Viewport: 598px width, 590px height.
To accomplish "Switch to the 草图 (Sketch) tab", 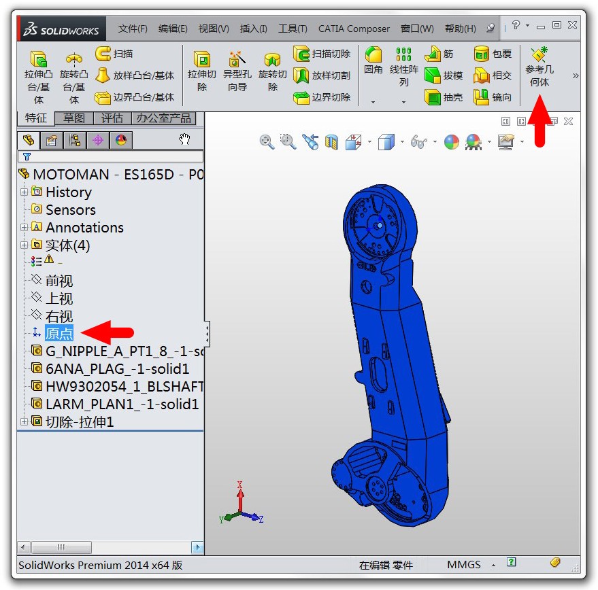I will [x=73, y=118].
